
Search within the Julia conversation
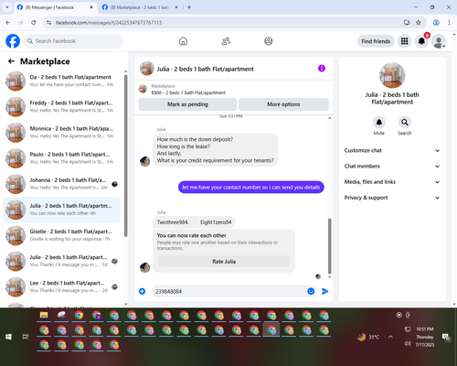pyautogui.click(x=405, y=123)
